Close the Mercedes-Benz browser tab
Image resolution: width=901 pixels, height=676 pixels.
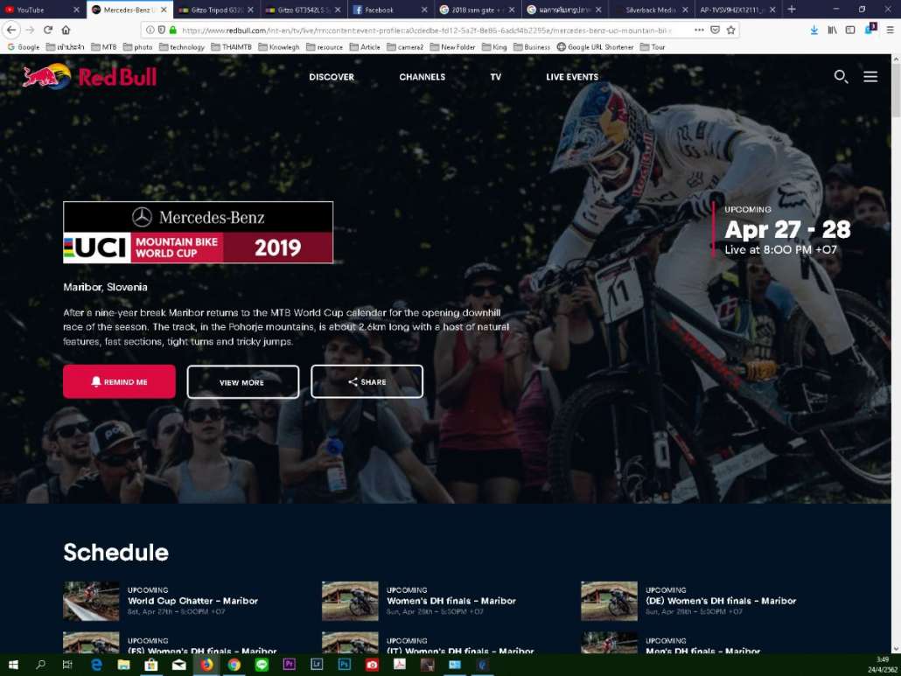pos(164,10)
